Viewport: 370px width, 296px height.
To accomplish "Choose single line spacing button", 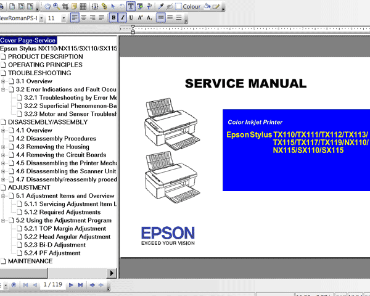I will tap(161, 17).
